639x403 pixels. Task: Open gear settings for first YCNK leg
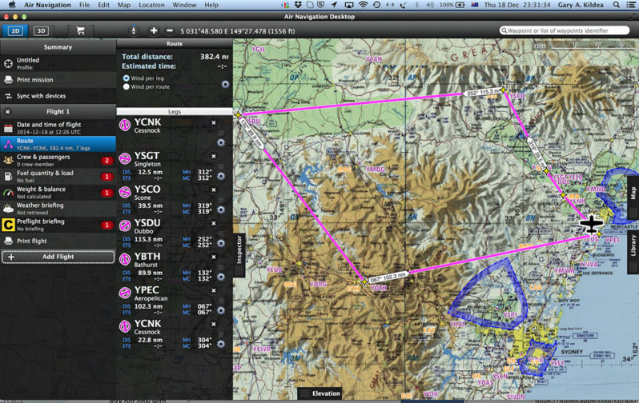click(221, 142)
